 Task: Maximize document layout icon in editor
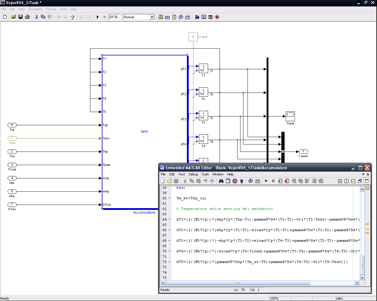(x=367, y=181)
